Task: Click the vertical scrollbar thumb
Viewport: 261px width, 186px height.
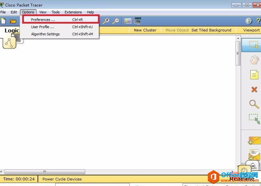Action: point(238,53)
